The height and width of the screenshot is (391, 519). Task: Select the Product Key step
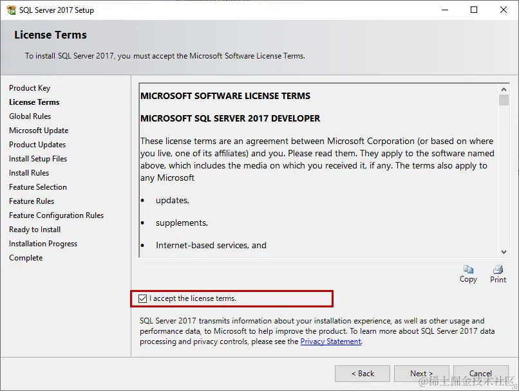coord(30,88)
